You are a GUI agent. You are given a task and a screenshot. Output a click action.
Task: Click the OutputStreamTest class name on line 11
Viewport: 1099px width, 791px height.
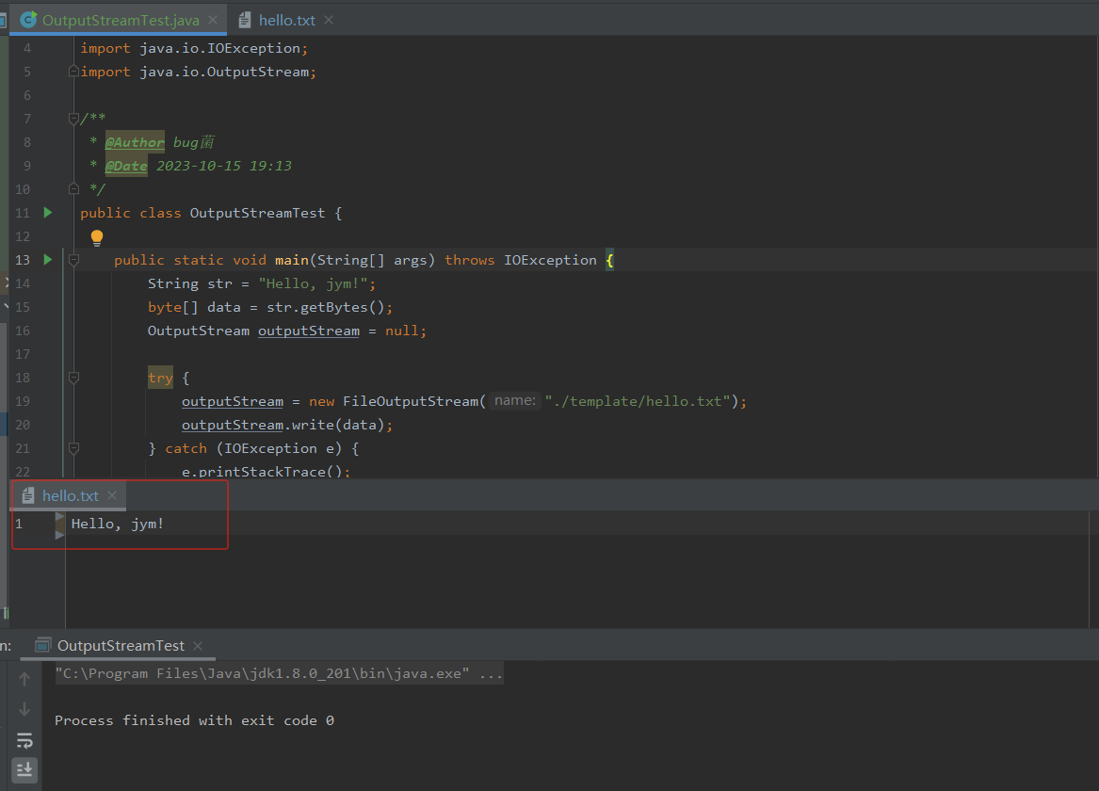point(257,213)
